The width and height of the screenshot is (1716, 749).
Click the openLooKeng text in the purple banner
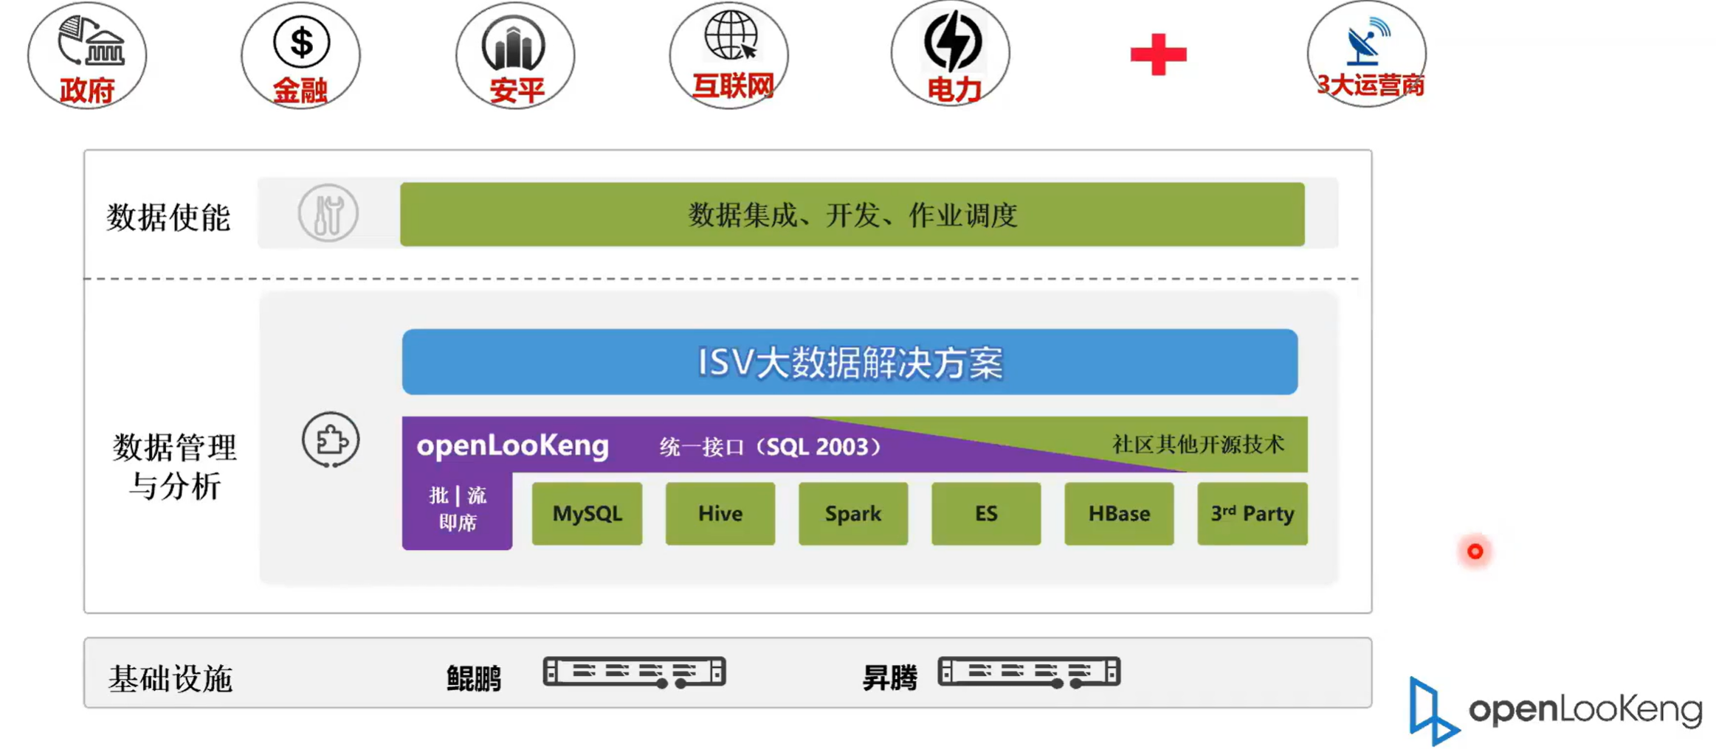click(x=513, y=446)
